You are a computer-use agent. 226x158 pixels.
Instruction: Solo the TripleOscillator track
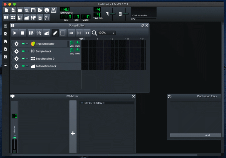27,44
